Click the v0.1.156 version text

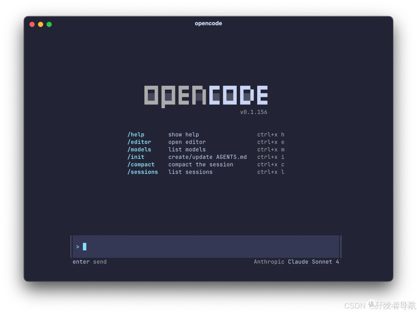(254, 112)
